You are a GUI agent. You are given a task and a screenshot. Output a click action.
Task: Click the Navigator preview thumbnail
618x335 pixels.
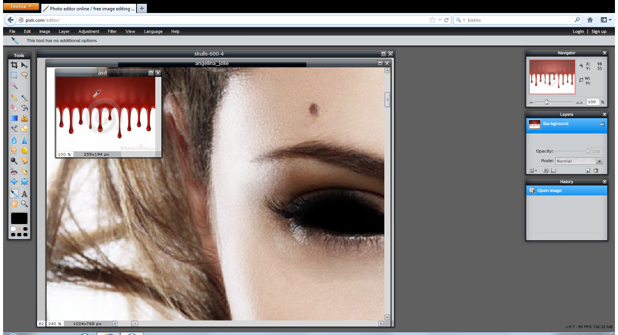coord(552,77)
